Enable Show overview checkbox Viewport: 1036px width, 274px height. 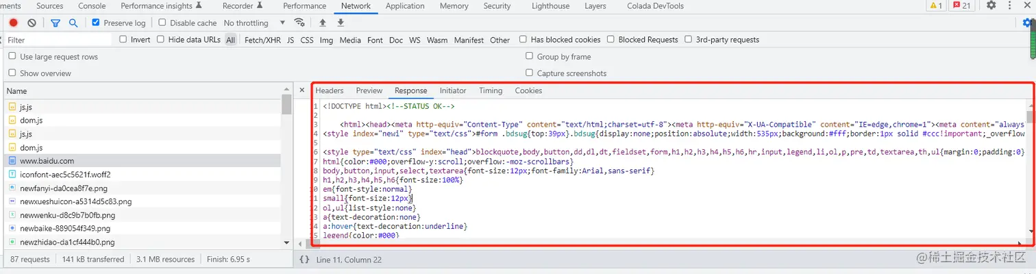(x=12, y=73)
